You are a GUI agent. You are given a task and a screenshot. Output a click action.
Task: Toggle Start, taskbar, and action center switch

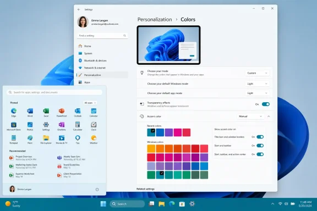(x=260, y=154)
